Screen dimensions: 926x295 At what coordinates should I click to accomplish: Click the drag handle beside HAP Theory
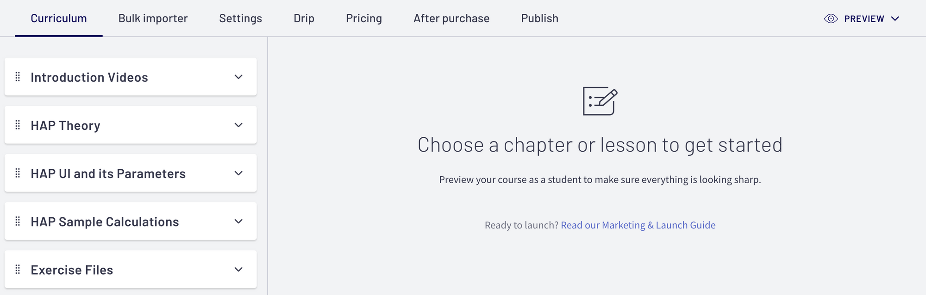point(18,125)
